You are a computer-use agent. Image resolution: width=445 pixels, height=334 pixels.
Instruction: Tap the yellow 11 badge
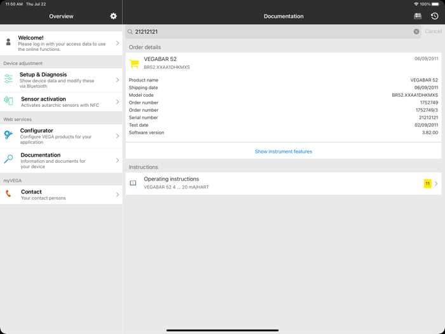tap(427, 183)
